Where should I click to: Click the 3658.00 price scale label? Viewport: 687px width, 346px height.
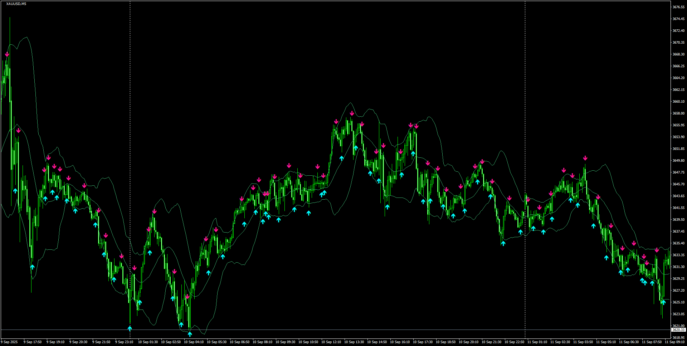click(679, 113)
